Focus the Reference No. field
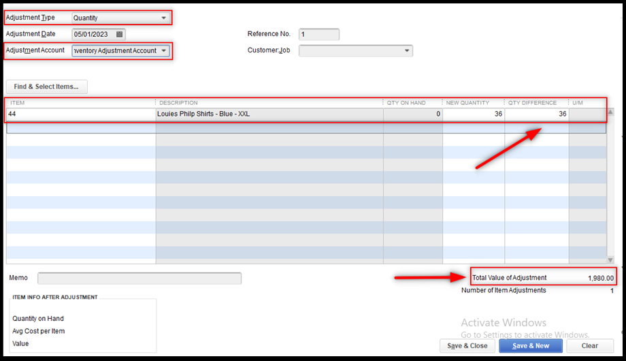The image size is (626, 361). coord(318,34)
